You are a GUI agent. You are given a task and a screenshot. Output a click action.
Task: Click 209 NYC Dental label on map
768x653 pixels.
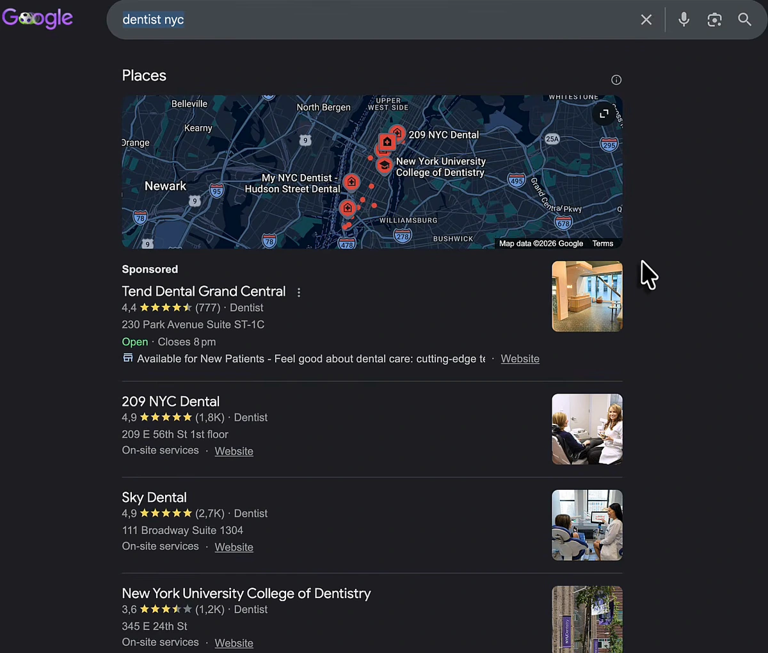pyautogui.click(x=444, y=135)
